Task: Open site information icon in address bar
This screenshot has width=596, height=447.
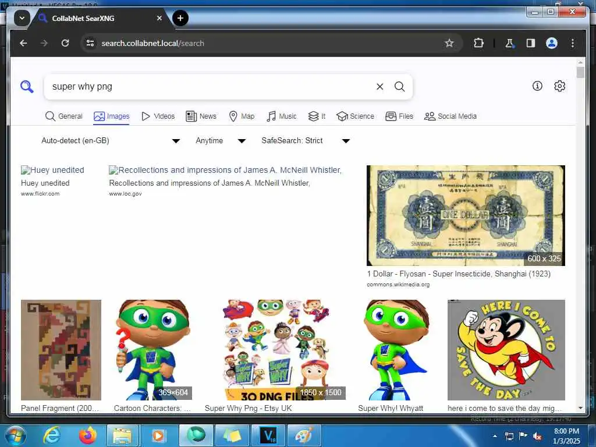Action: coord(90,43)
